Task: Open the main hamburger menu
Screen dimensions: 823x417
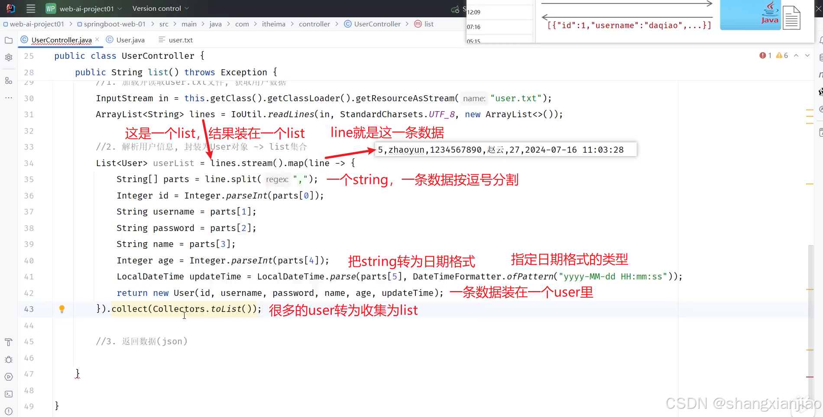Action: click(31, 8)
